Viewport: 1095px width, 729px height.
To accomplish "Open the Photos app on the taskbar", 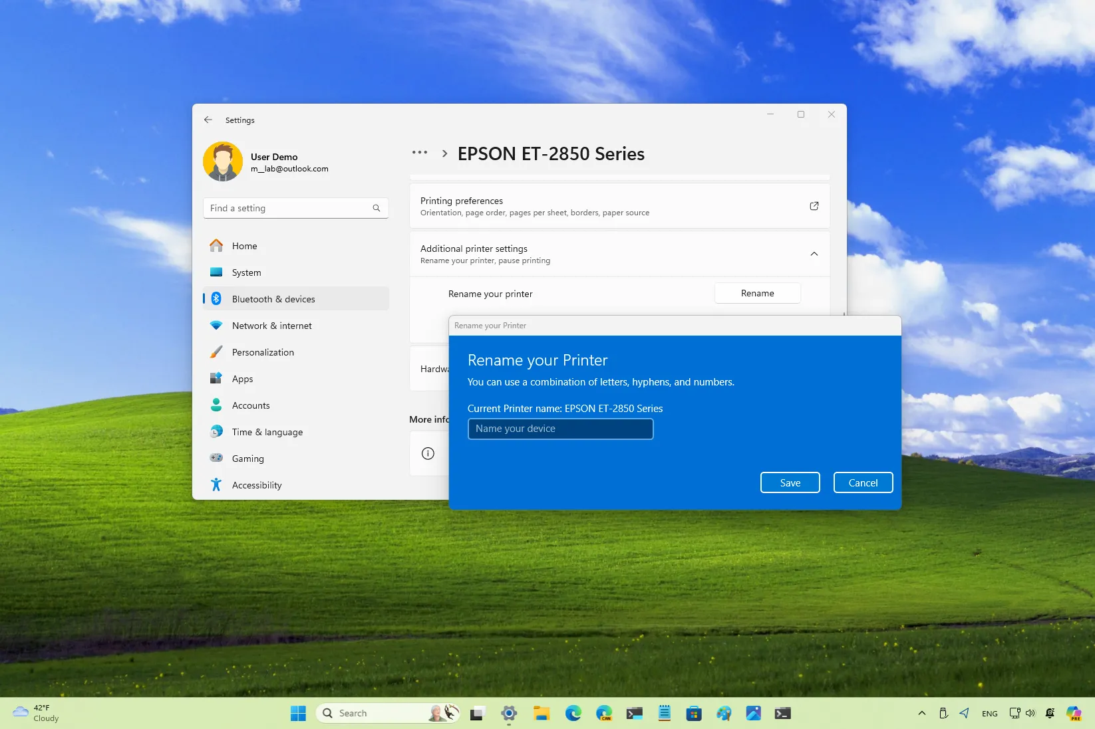I will (753, 712).
